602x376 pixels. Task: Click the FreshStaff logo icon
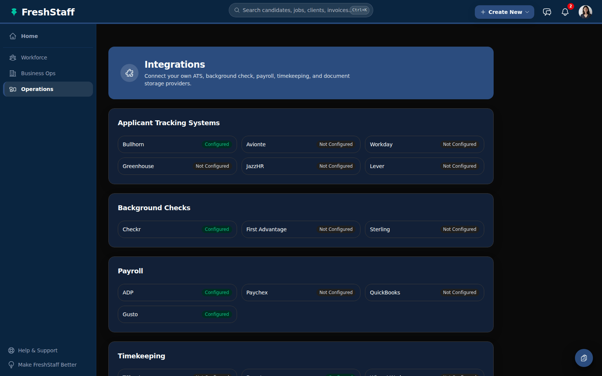coord(14,12)
